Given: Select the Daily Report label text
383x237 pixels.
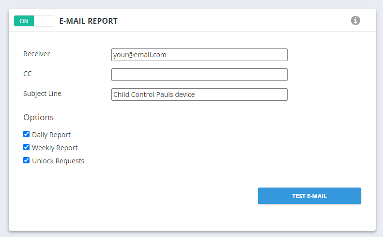Looking at the screenshot, I should click(x=51, y=135).
